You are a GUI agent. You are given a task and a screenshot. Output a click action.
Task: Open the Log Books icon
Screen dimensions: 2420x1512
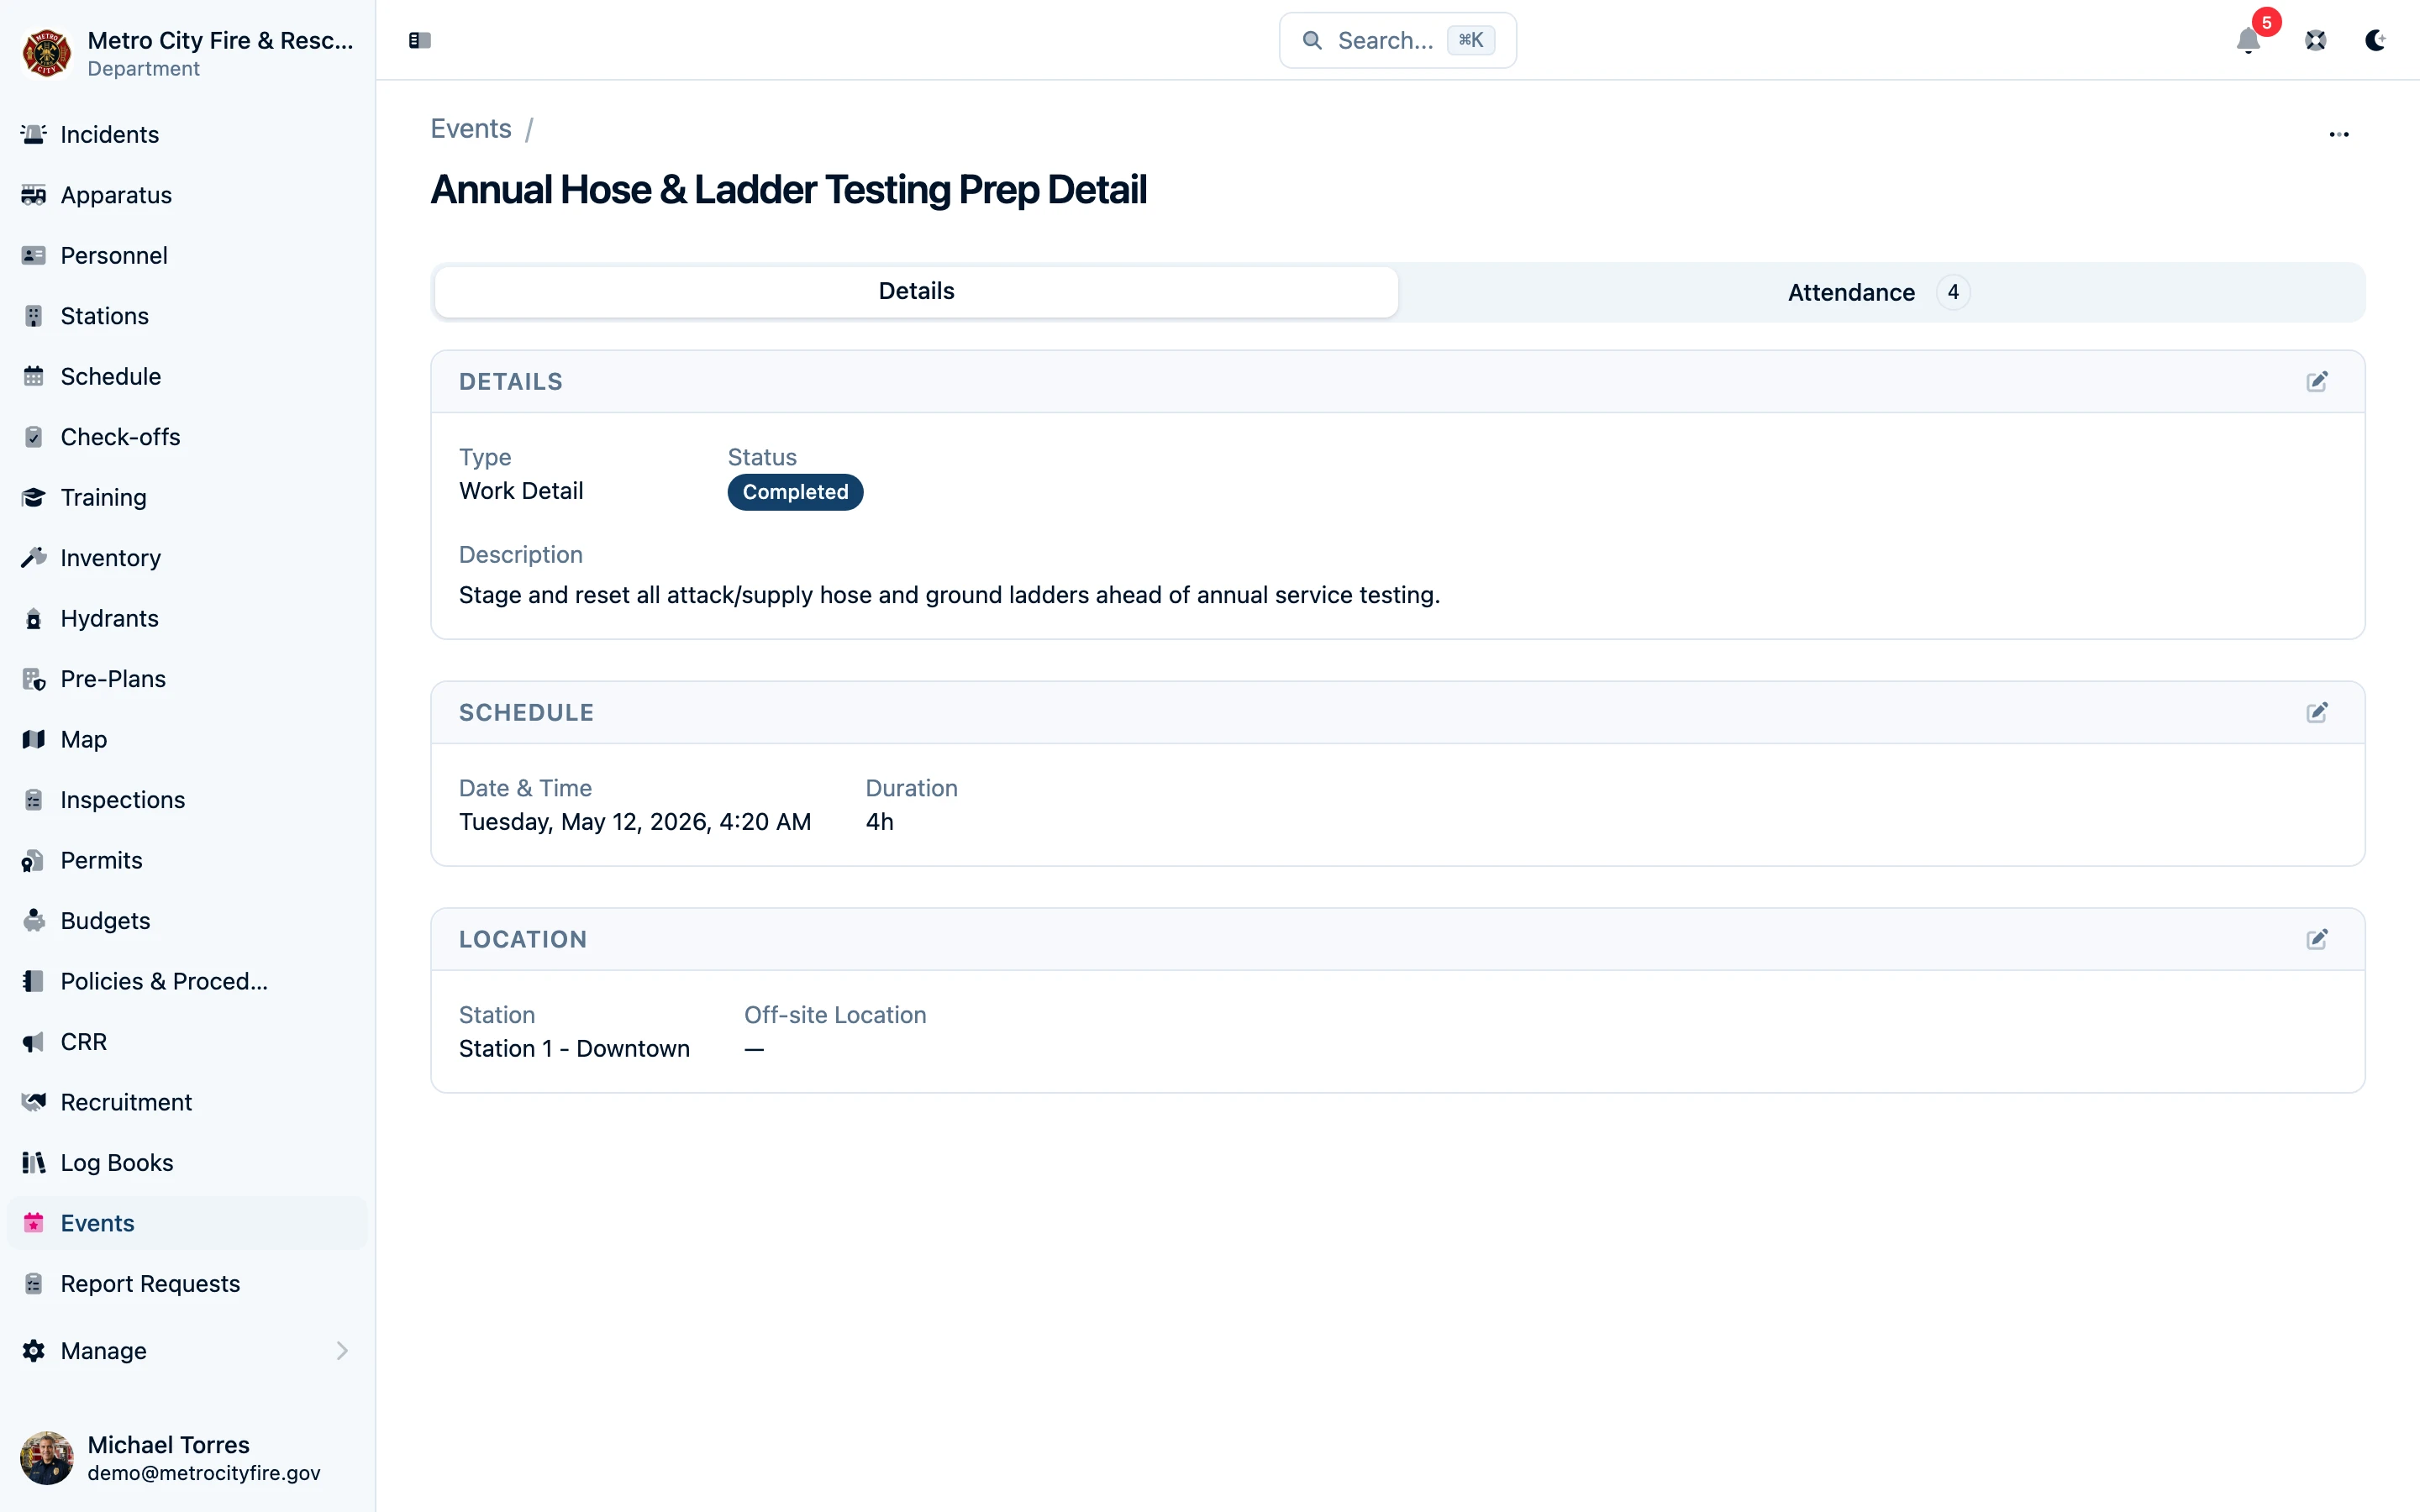coord(33,1163)
